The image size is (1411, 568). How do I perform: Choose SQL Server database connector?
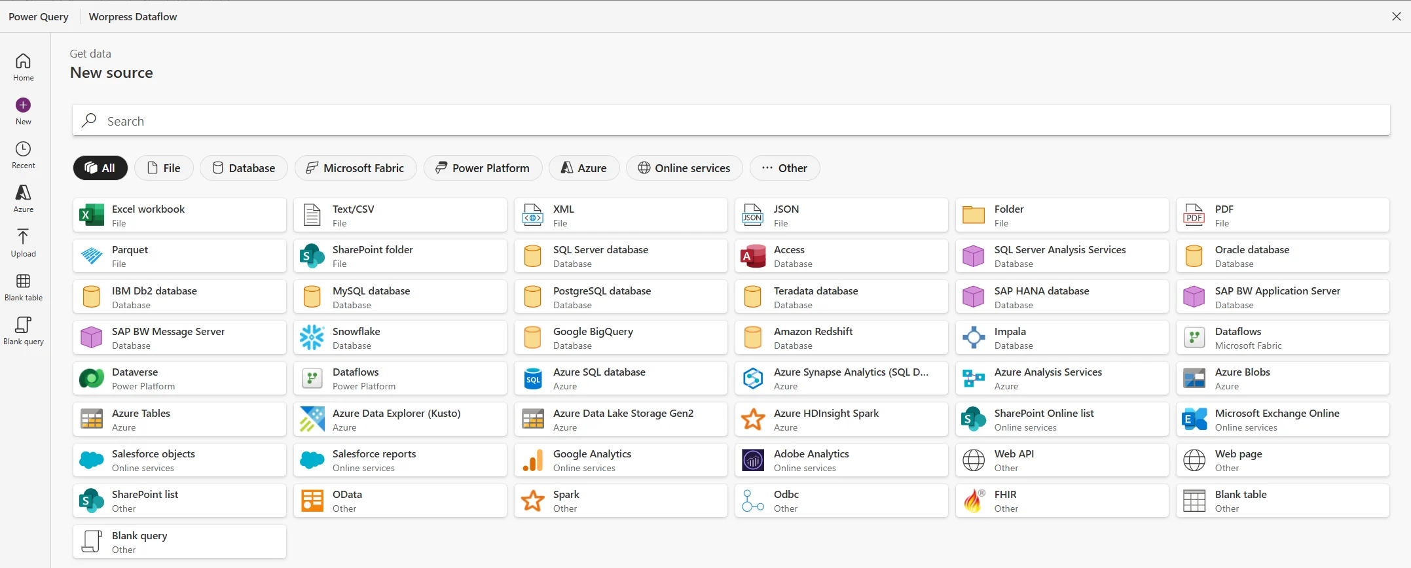(x=621, y=256)
